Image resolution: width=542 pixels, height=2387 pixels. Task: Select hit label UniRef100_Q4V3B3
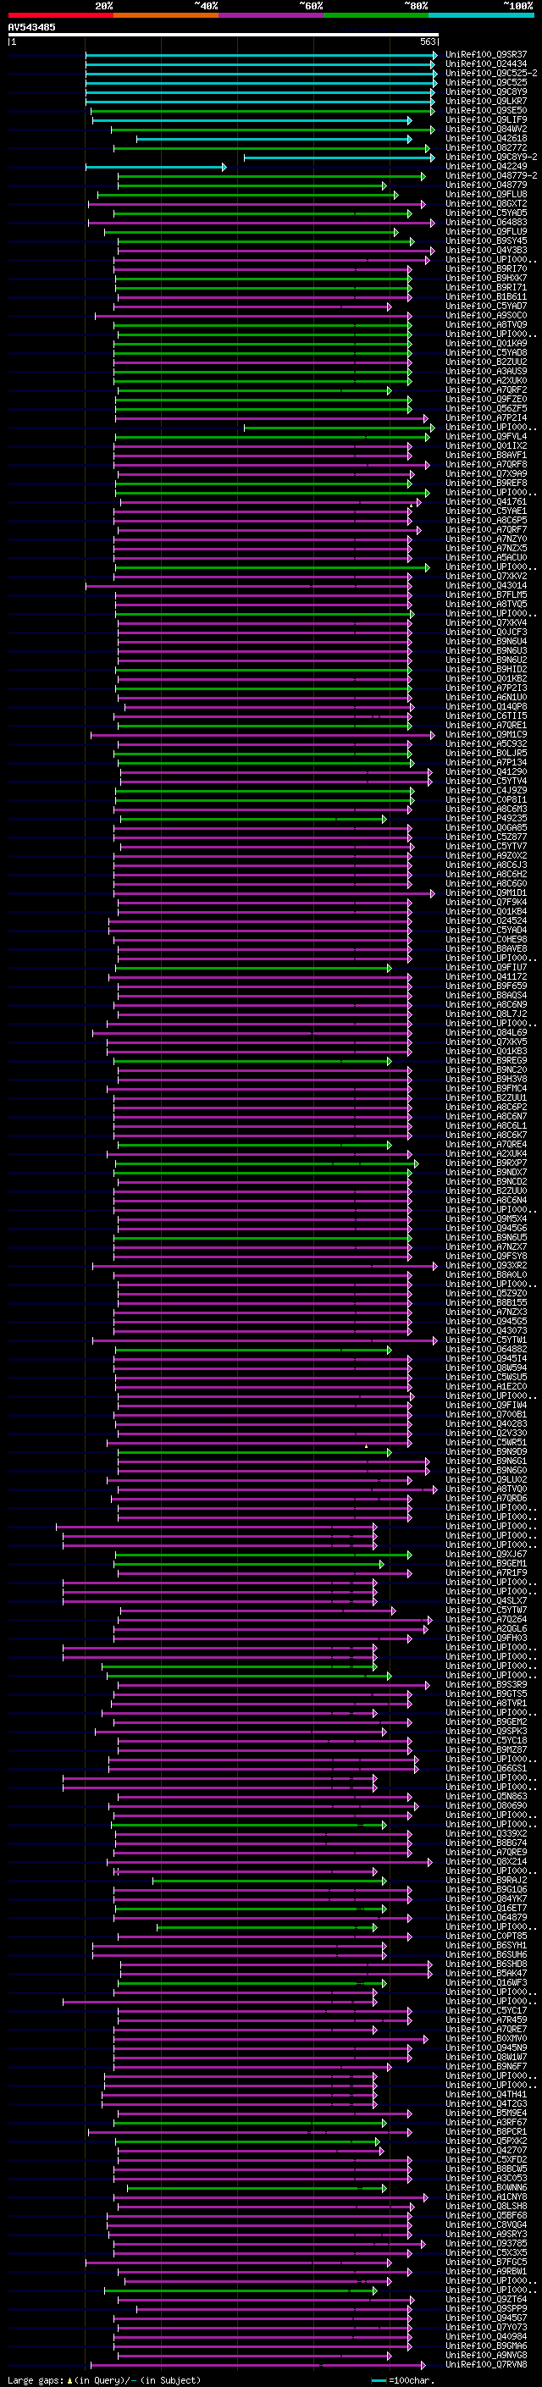(x=486, y=250)
